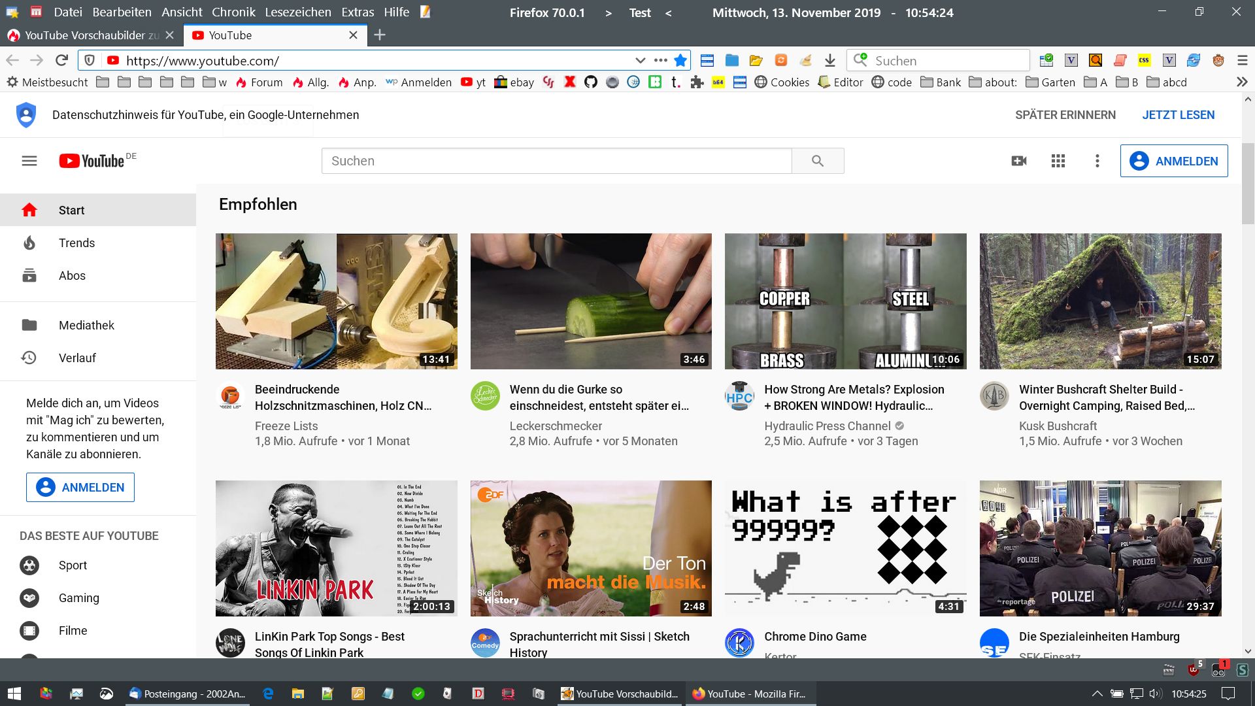Click ANMELDEN button in top right
The image size is (1255, 706).
pos(1173,161)
